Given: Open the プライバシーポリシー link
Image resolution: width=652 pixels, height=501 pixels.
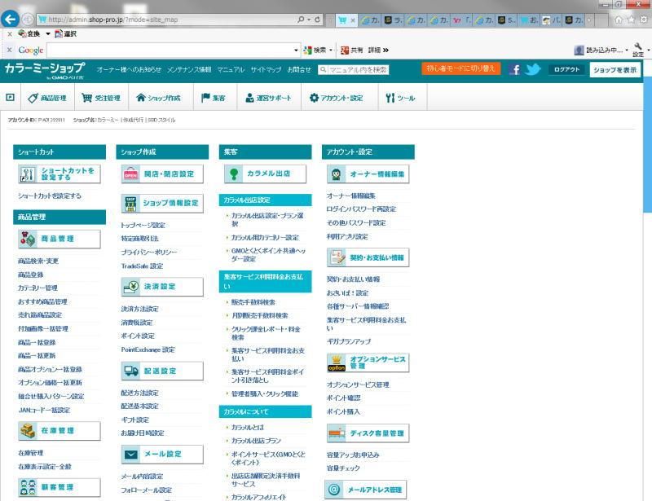Looking at the screenshot, I should (148, 252).
